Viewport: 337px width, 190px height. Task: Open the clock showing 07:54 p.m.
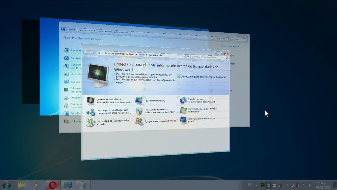click(x=323, y=185)
